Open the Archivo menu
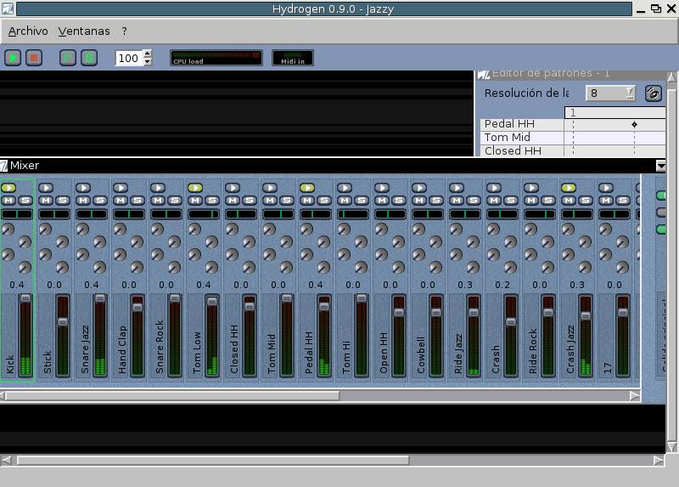 click(28, 31)
